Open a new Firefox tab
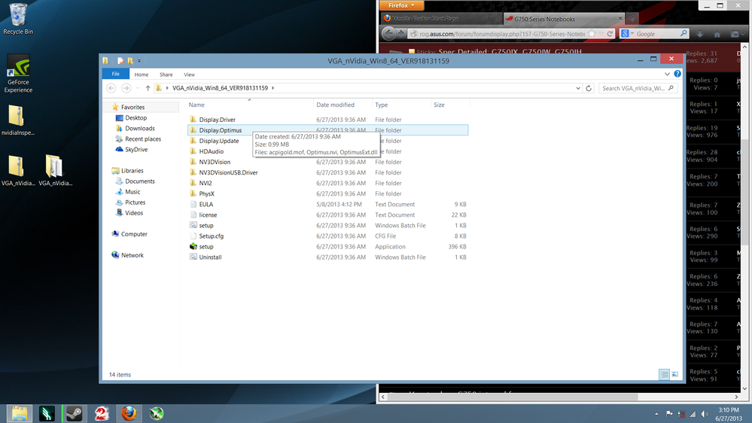Viewport: 752px width, 423px height. pyautogui.click(x=632, y=19)
